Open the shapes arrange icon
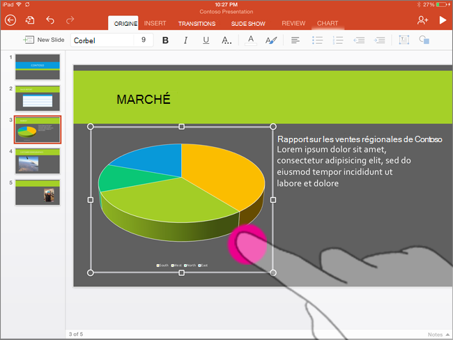453x340 pixels. click(x=424, y=40)
